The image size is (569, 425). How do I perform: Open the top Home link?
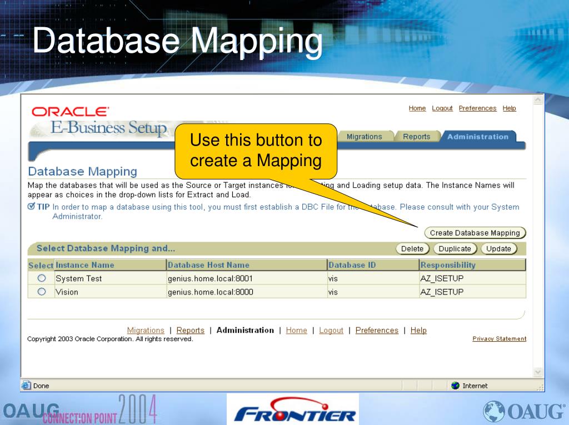[x=417, y=108]
